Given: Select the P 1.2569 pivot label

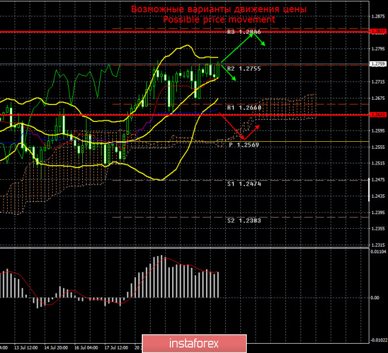Looking at the screenshot, I should (244, 145).
